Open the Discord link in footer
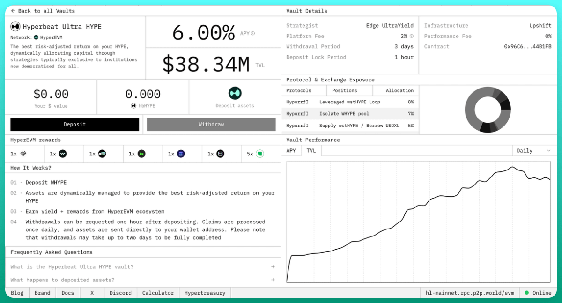The width and height of the screenshot is (562, 303). click(121, 293)
